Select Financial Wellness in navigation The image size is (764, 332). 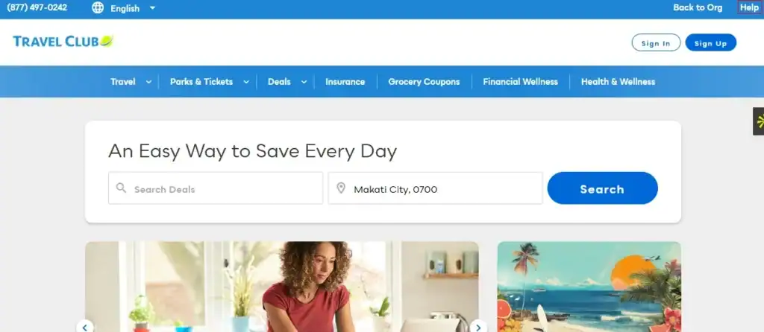tap(520, 82)
